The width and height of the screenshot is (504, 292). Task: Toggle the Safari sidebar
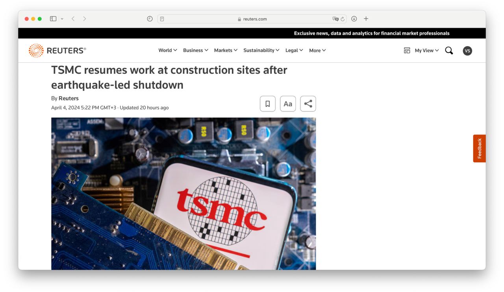click(53, 19)
